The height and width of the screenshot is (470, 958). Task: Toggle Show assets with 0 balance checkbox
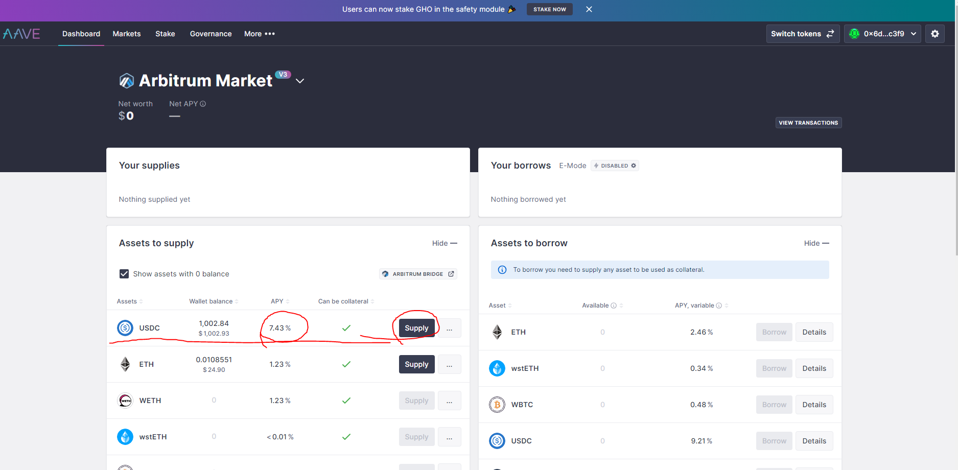tap(124, 274)
